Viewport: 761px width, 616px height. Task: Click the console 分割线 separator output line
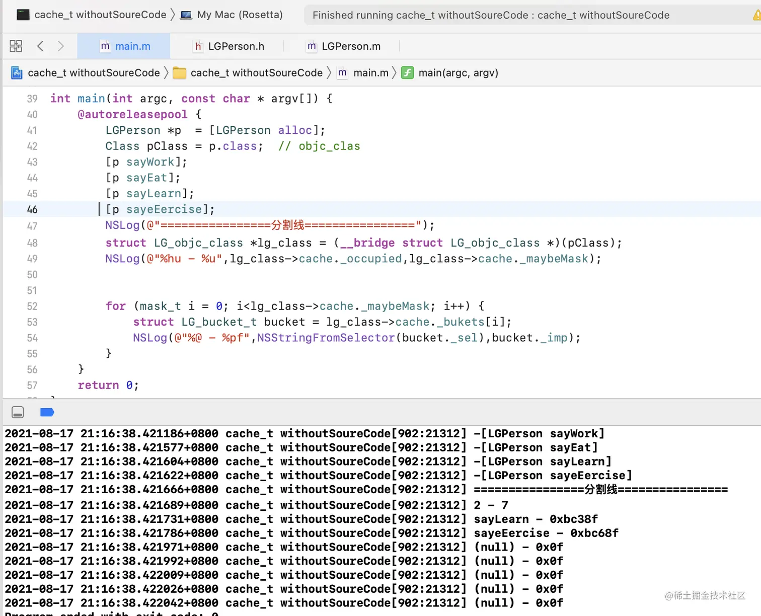[x=601, y=490]
